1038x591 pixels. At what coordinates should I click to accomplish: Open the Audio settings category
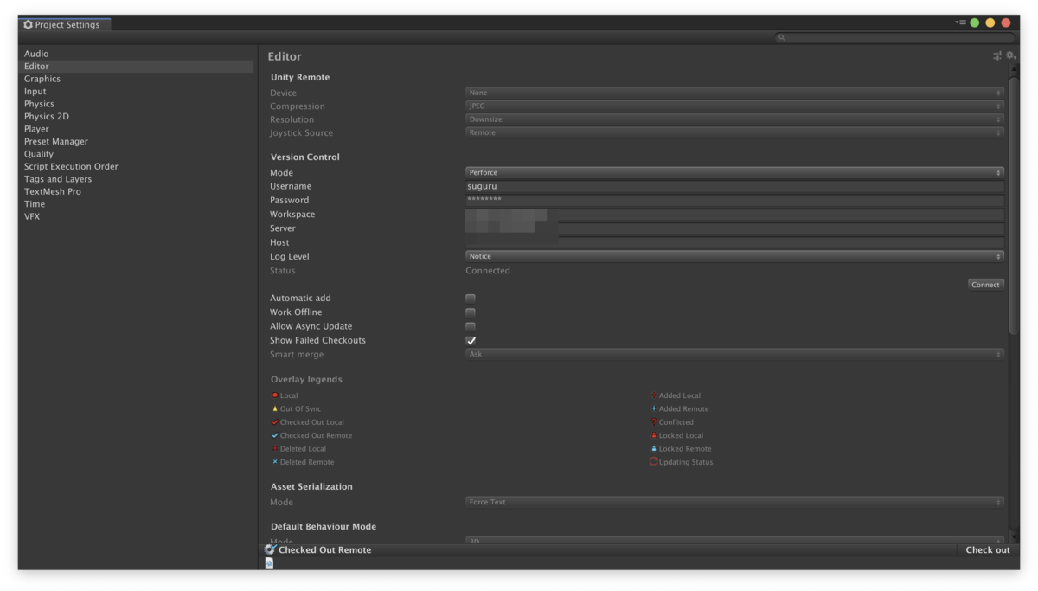[x=36, y=54]
